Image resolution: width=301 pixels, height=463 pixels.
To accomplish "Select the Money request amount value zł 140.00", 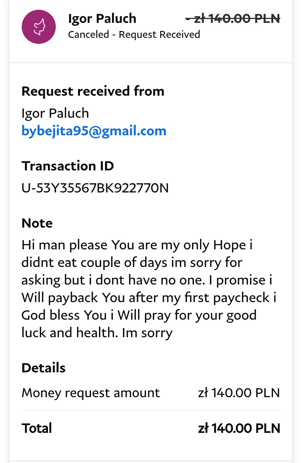I will pos(239,393).
